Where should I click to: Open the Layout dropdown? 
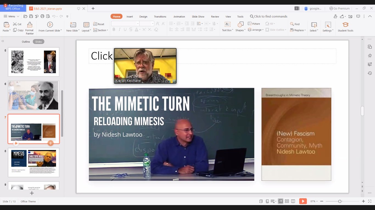click(86, 31)
